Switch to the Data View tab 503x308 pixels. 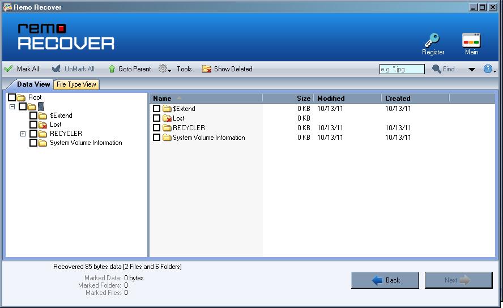point(33,84)
